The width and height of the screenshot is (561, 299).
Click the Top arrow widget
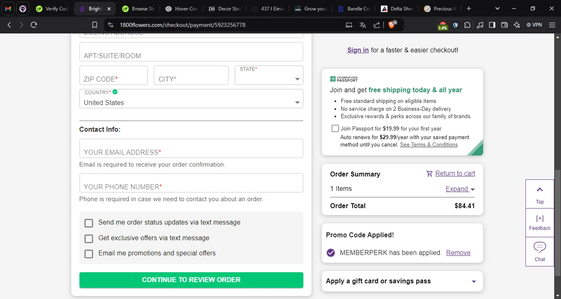[540, 194]
